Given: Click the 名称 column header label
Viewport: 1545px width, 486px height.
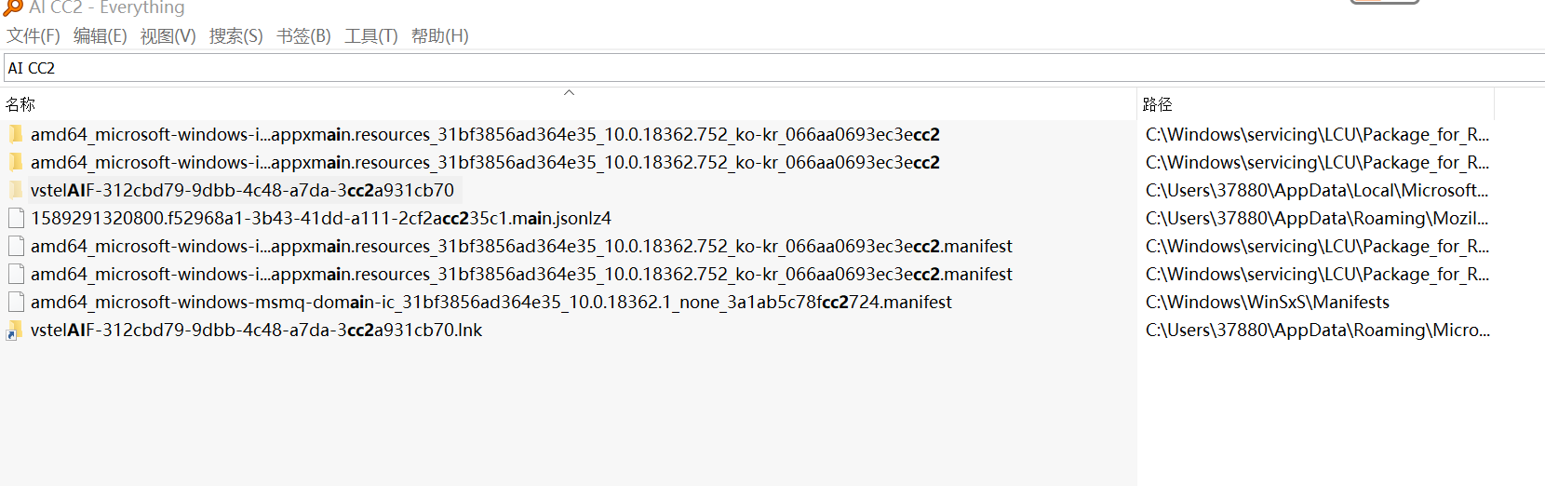Looking at the screenshot, I should 20,104.
